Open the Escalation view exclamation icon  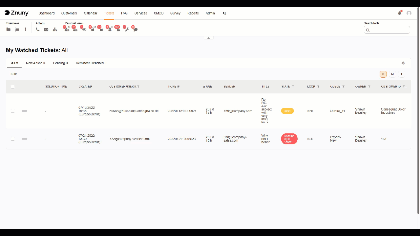(x=25, y=29)
